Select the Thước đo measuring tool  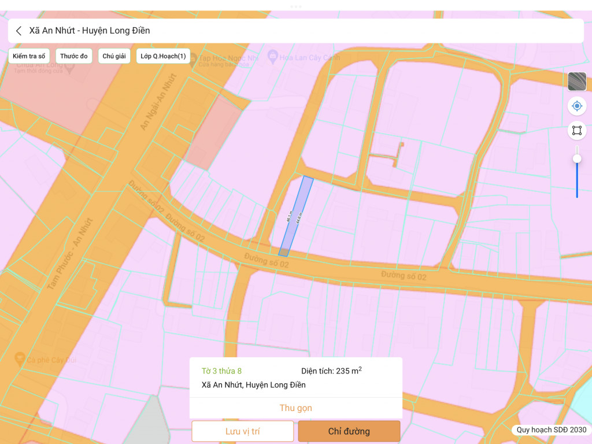[x=74, y=56]
